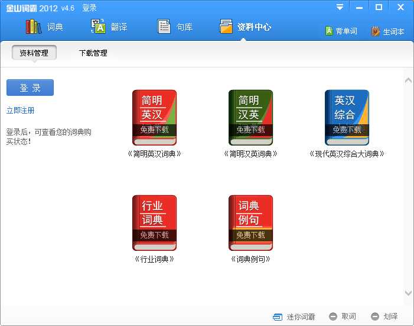Viewport: 414px width, 326px height.
Task: Select the 资料中心 folder icon
Action: click(x=226, y=27)
